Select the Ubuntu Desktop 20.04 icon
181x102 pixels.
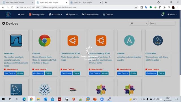click(x=101, y=41)
